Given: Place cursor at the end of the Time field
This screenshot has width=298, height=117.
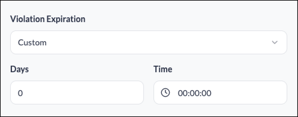Looking at the screenshot, I should [x=247, y=93].
